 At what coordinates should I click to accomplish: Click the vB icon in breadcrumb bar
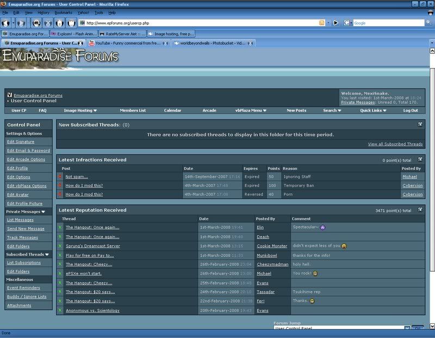9,95
